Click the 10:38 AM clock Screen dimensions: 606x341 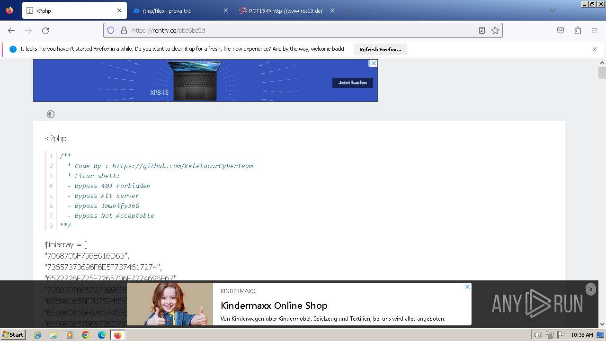click(582, 335)
